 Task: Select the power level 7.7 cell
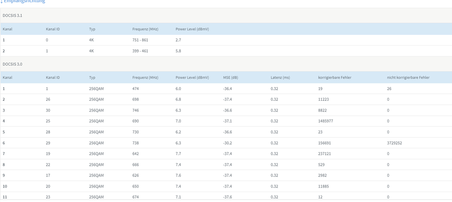point(178,154)
